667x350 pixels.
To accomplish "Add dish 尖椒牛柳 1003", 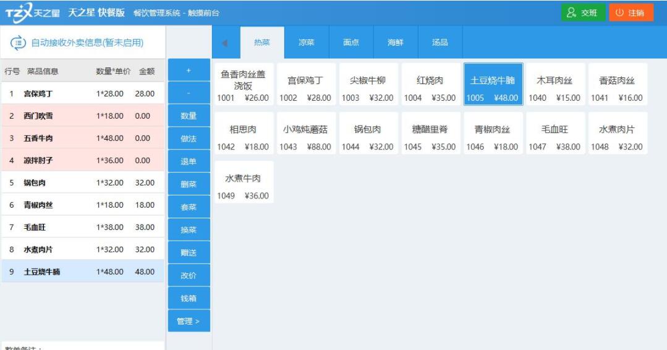I will (368, 84).
